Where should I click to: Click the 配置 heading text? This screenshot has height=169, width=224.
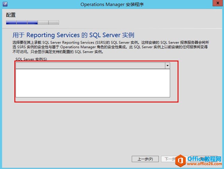11,15
